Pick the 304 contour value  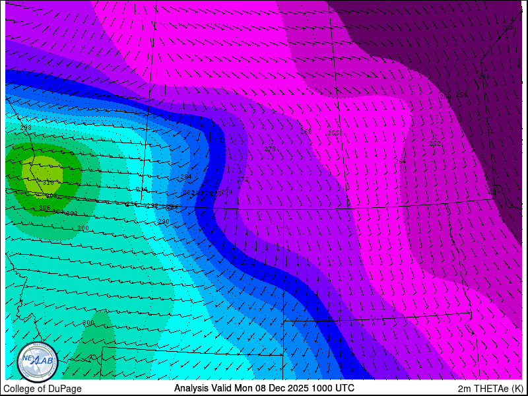58,211
